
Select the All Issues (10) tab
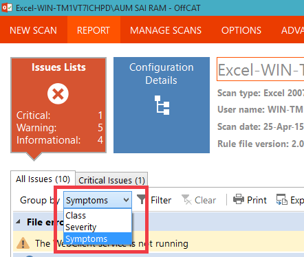[43, 179]
